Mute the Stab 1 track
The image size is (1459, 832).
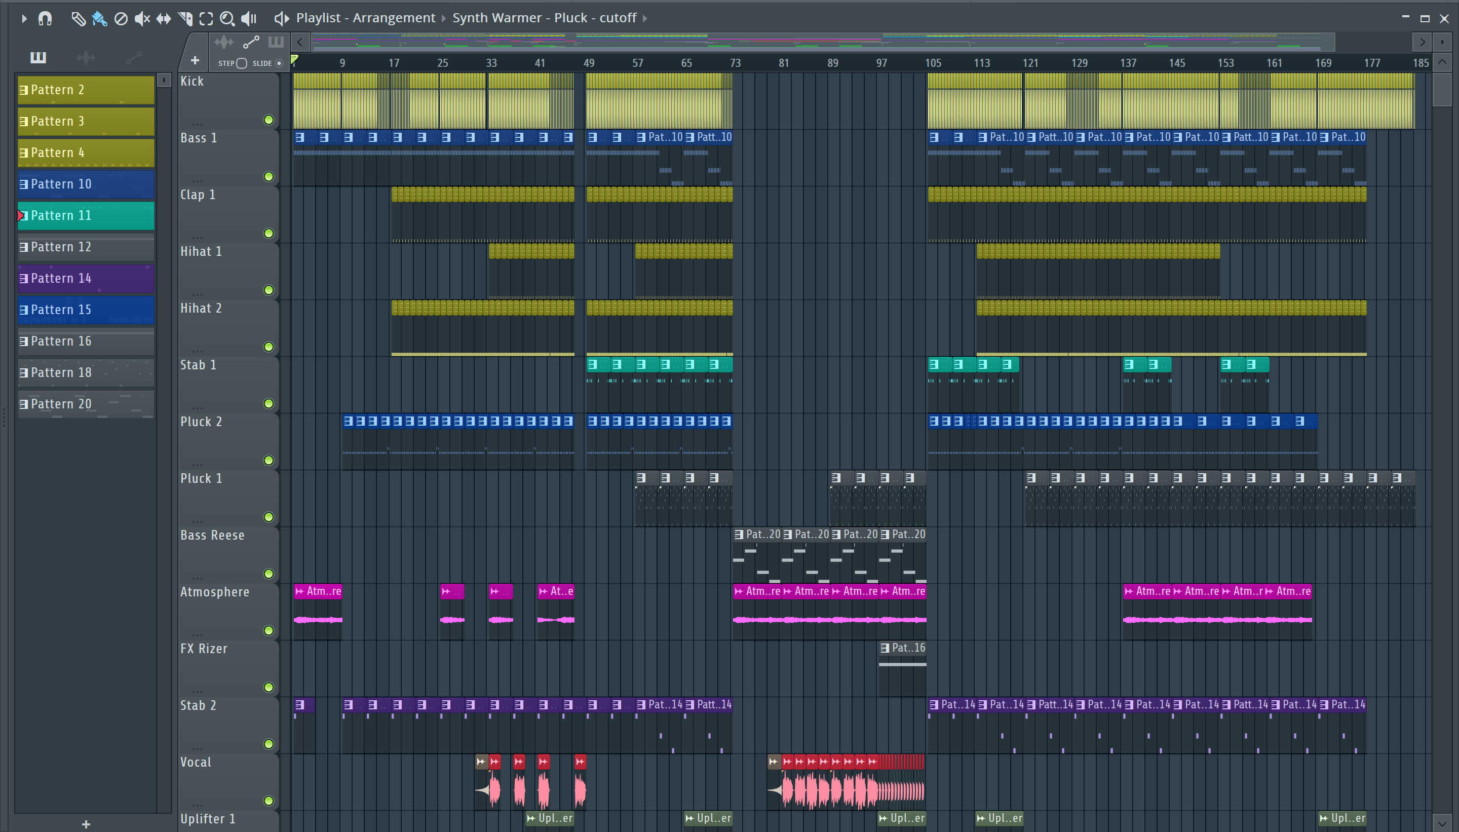pyautogui.click(x=268, y=403)
